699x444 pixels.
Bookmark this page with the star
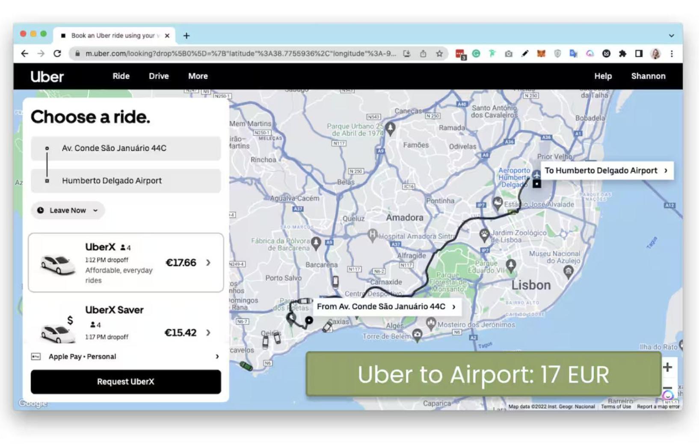439,53
